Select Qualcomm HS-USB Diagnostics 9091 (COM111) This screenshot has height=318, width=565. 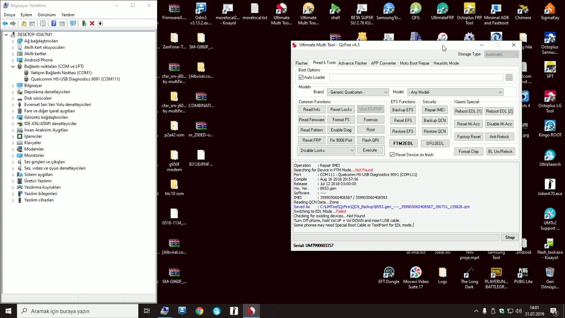click(75, 79)
